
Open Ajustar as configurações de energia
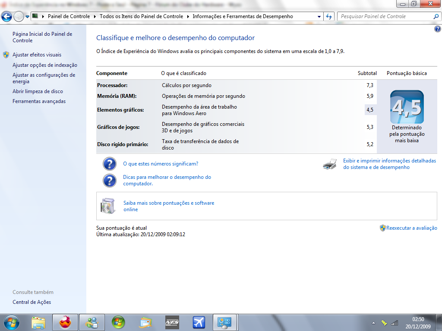point(44,78)
